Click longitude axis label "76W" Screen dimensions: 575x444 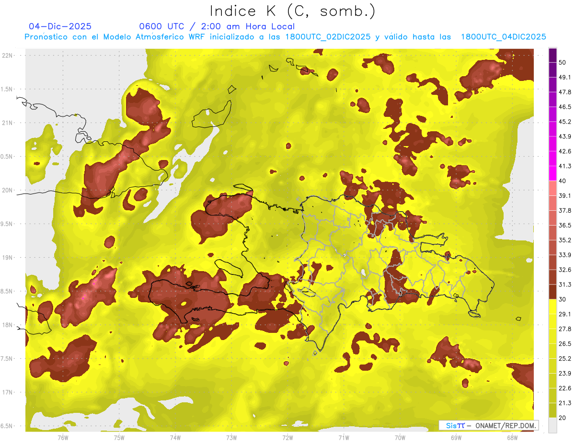pos(63,437)
